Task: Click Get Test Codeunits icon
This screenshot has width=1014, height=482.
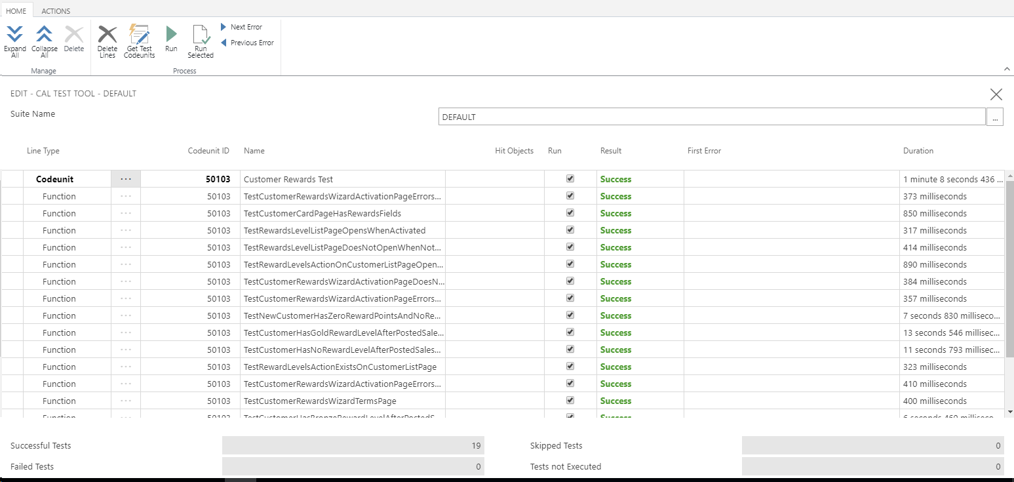Action: click(x=139, y=35)
